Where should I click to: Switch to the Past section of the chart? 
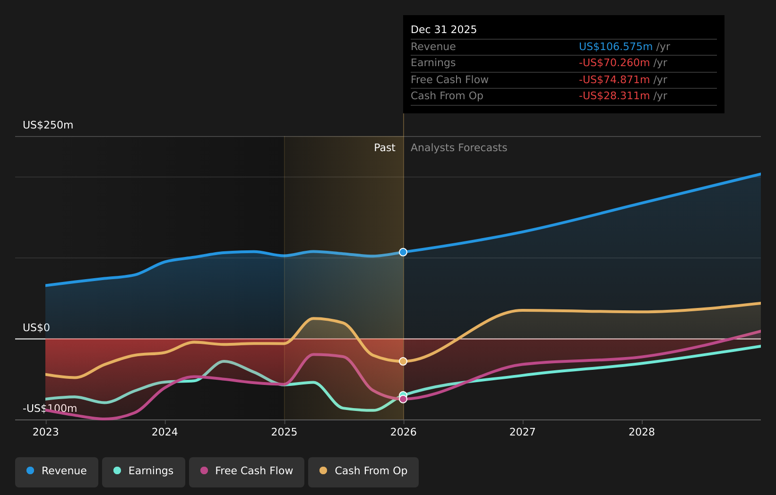coord(384,147)
